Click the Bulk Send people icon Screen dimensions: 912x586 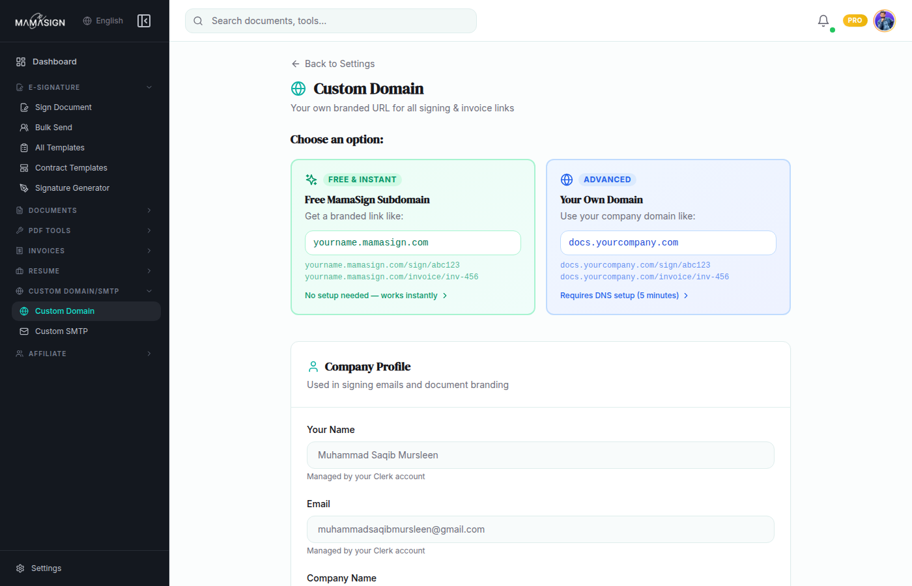click(24, 128)
